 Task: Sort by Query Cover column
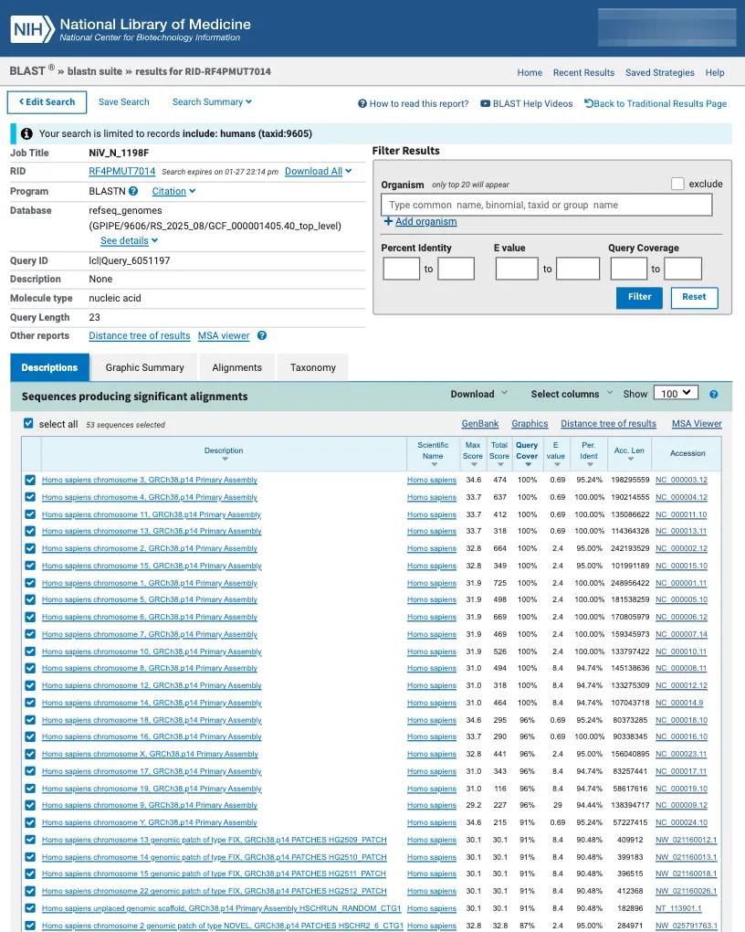point(528,464)
